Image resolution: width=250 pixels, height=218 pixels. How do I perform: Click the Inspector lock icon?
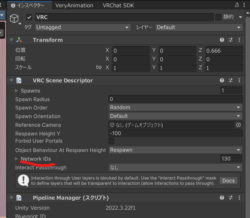237,5
